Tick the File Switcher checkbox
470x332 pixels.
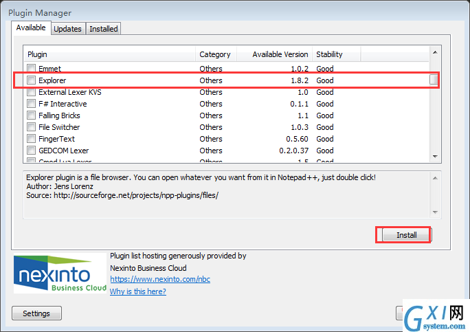[x=31, y=127]
